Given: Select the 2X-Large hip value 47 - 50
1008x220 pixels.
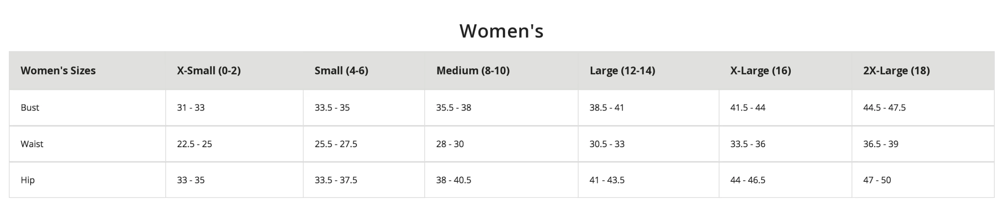Looking at the screenshot, I should click(877, 180).
